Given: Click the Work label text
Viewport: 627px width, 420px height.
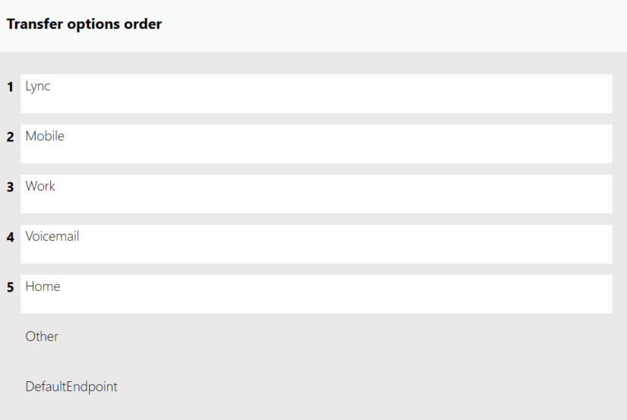Looking at the screenshot, I should [40, 186].
